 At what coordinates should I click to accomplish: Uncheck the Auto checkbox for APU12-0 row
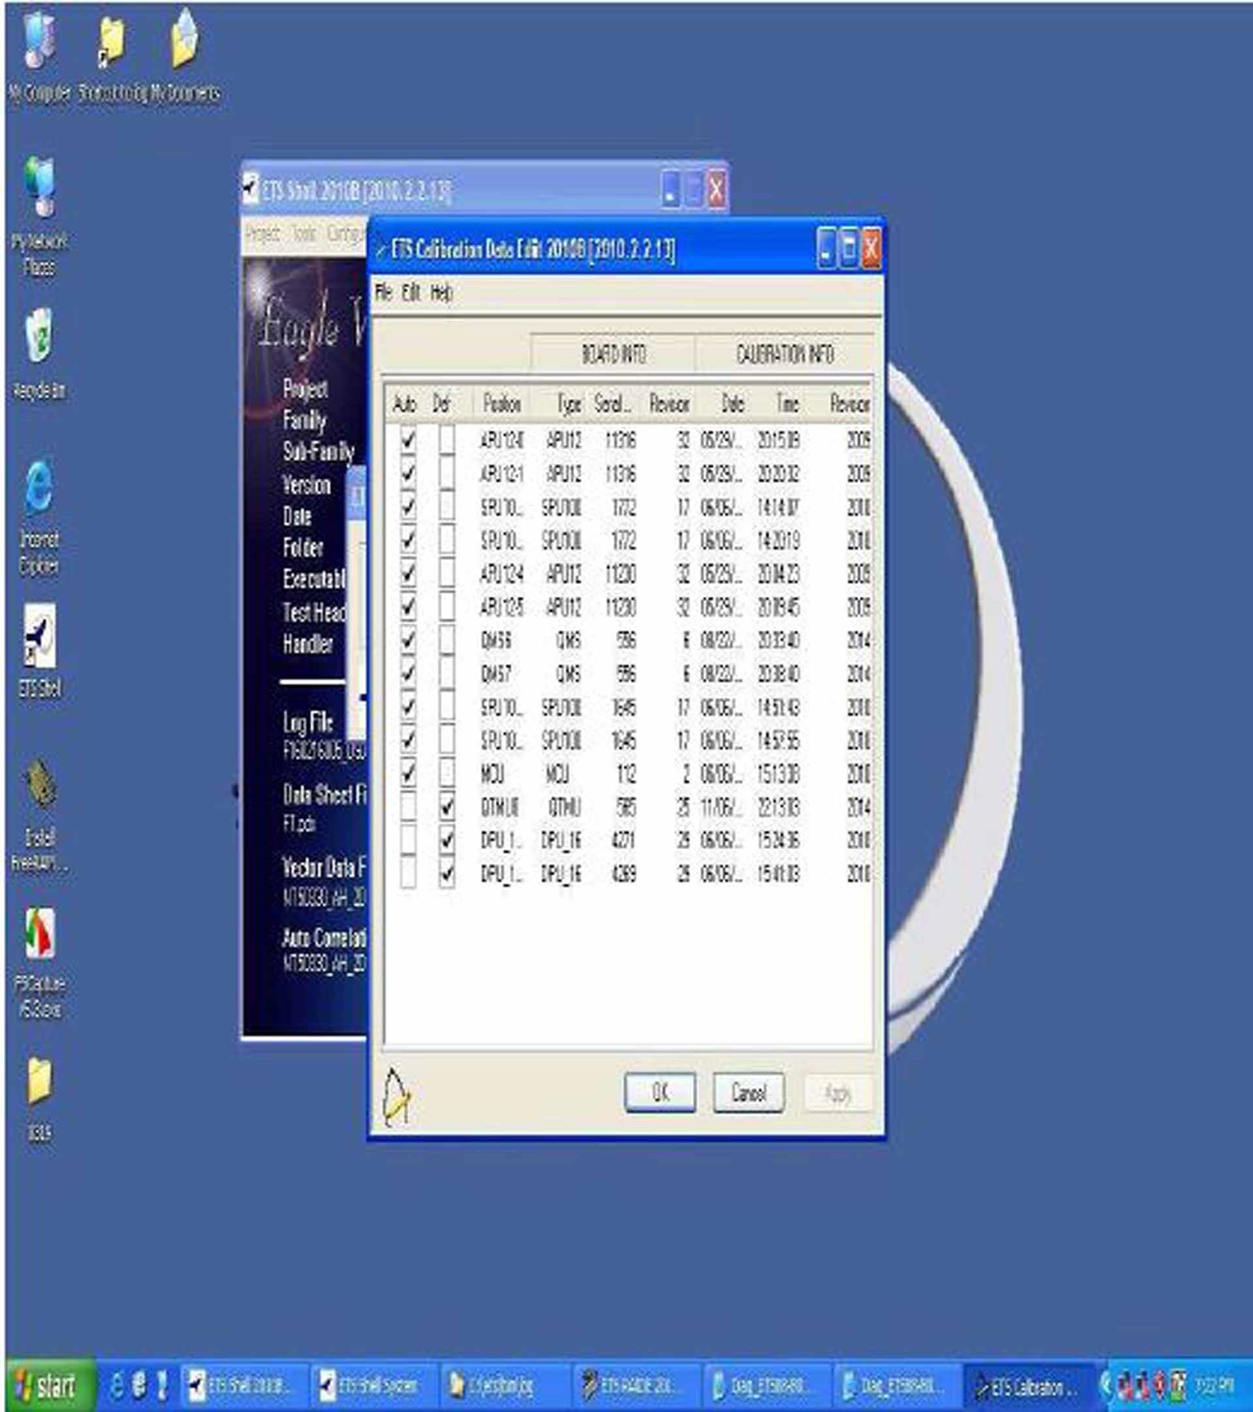tap(409, 440)
